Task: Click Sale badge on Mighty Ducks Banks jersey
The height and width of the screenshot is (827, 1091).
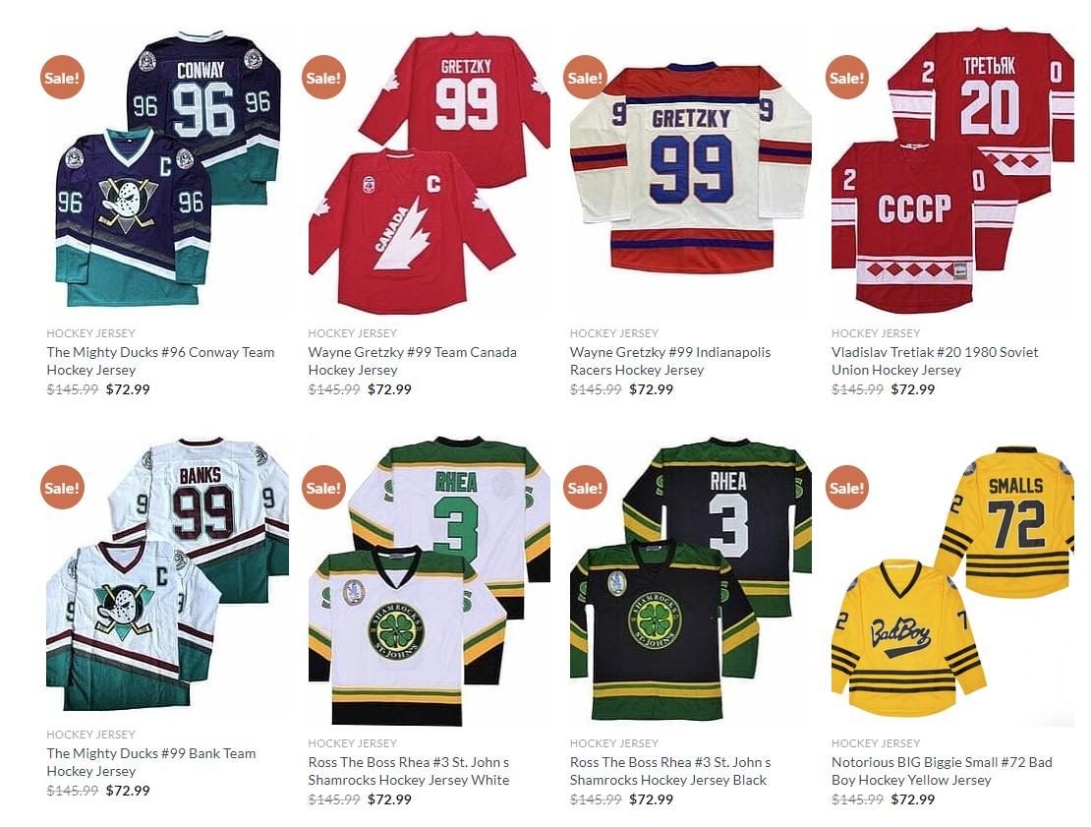Action: (62, 488)
